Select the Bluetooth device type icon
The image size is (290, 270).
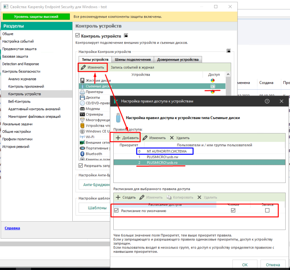pyautogui.click(x=82, y=154)
